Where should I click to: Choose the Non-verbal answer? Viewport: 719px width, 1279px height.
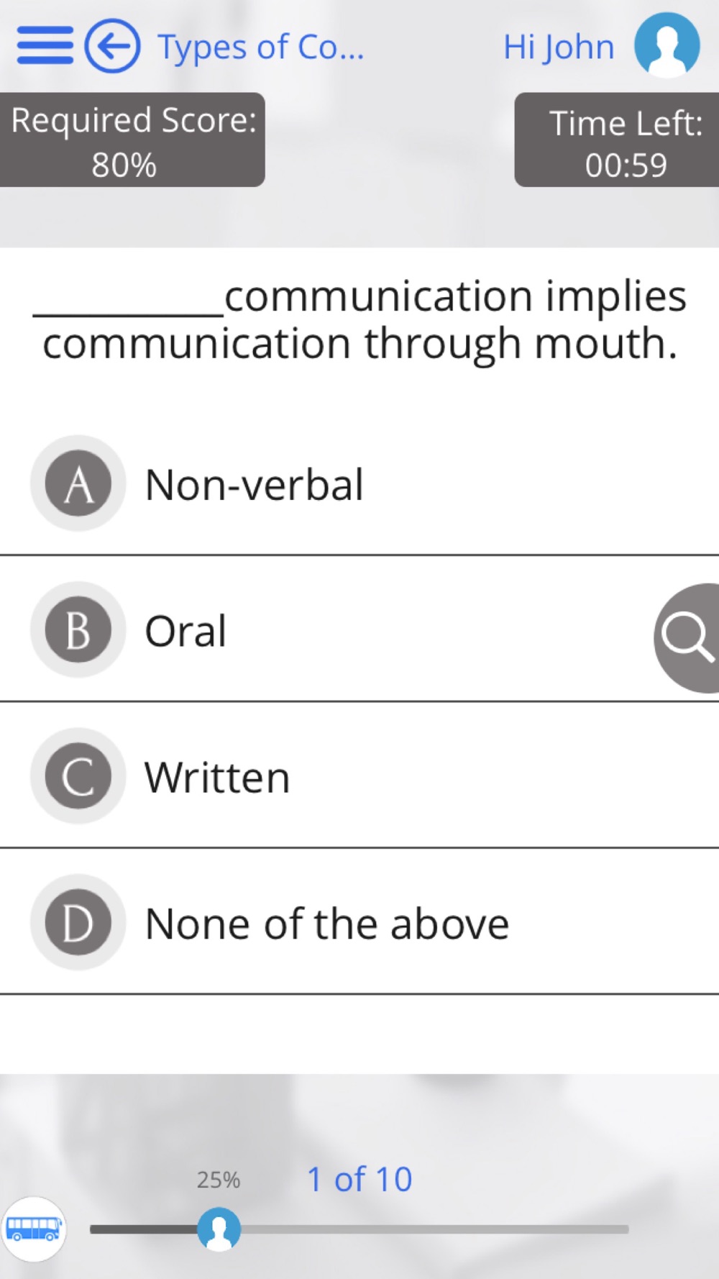pyautogui.click(x=255, y=484)
